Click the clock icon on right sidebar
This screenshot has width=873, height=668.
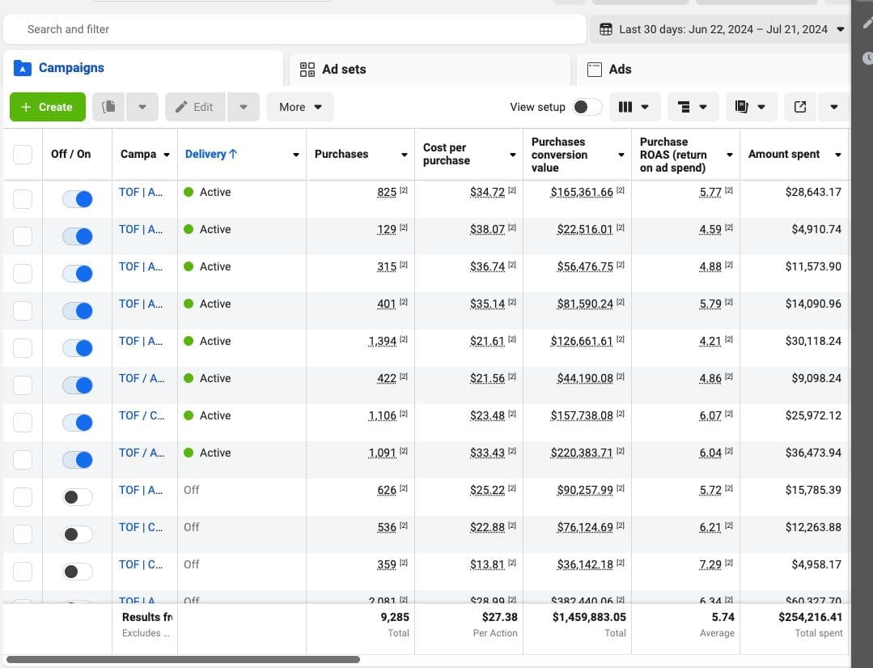pyautogui.click(x=867, y=57)
